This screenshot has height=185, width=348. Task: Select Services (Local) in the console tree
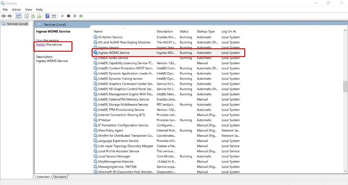17,24
